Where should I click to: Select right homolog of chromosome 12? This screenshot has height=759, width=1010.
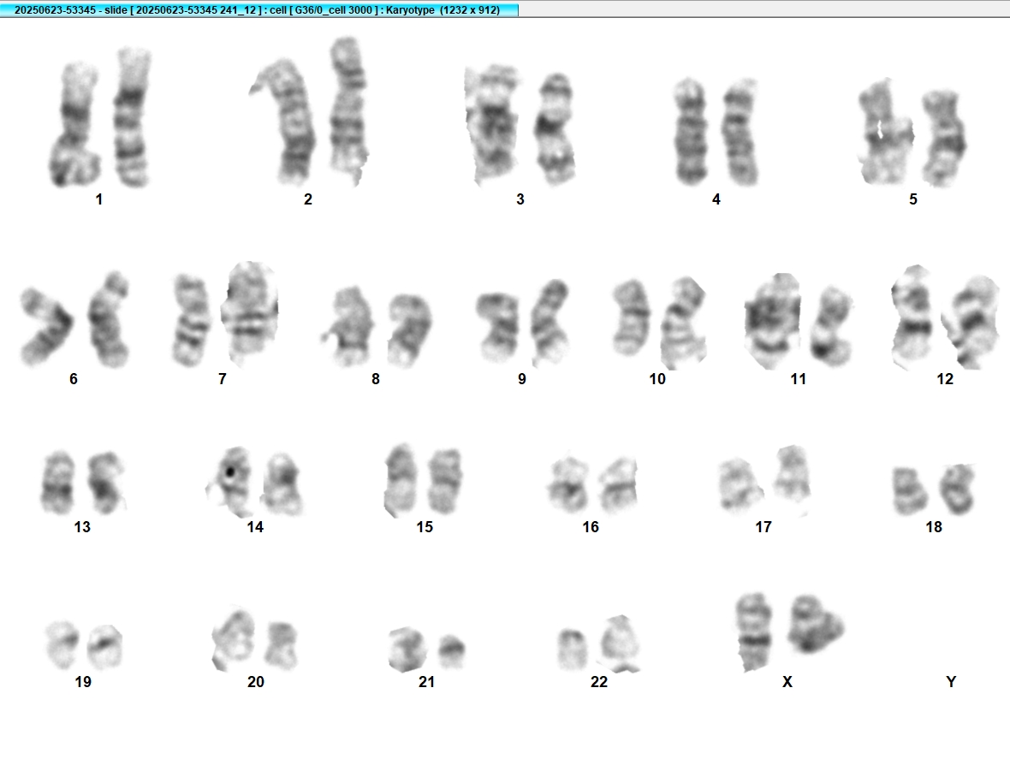(971, 322)
